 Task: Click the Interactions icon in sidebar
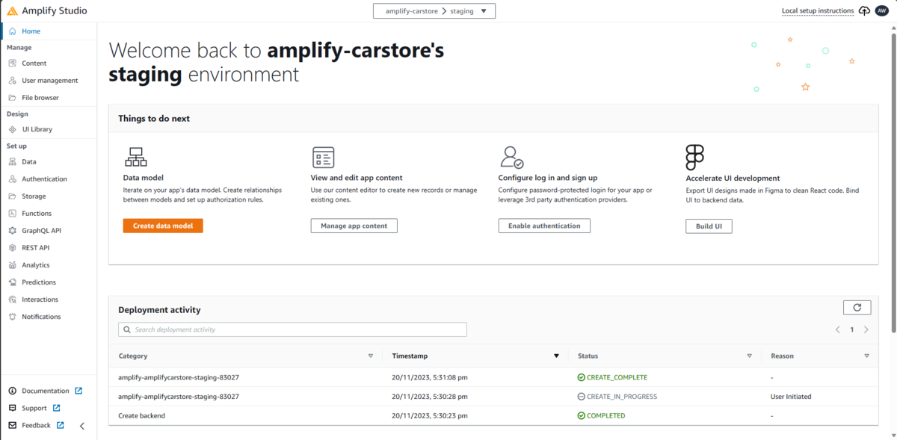pos(13,300)
